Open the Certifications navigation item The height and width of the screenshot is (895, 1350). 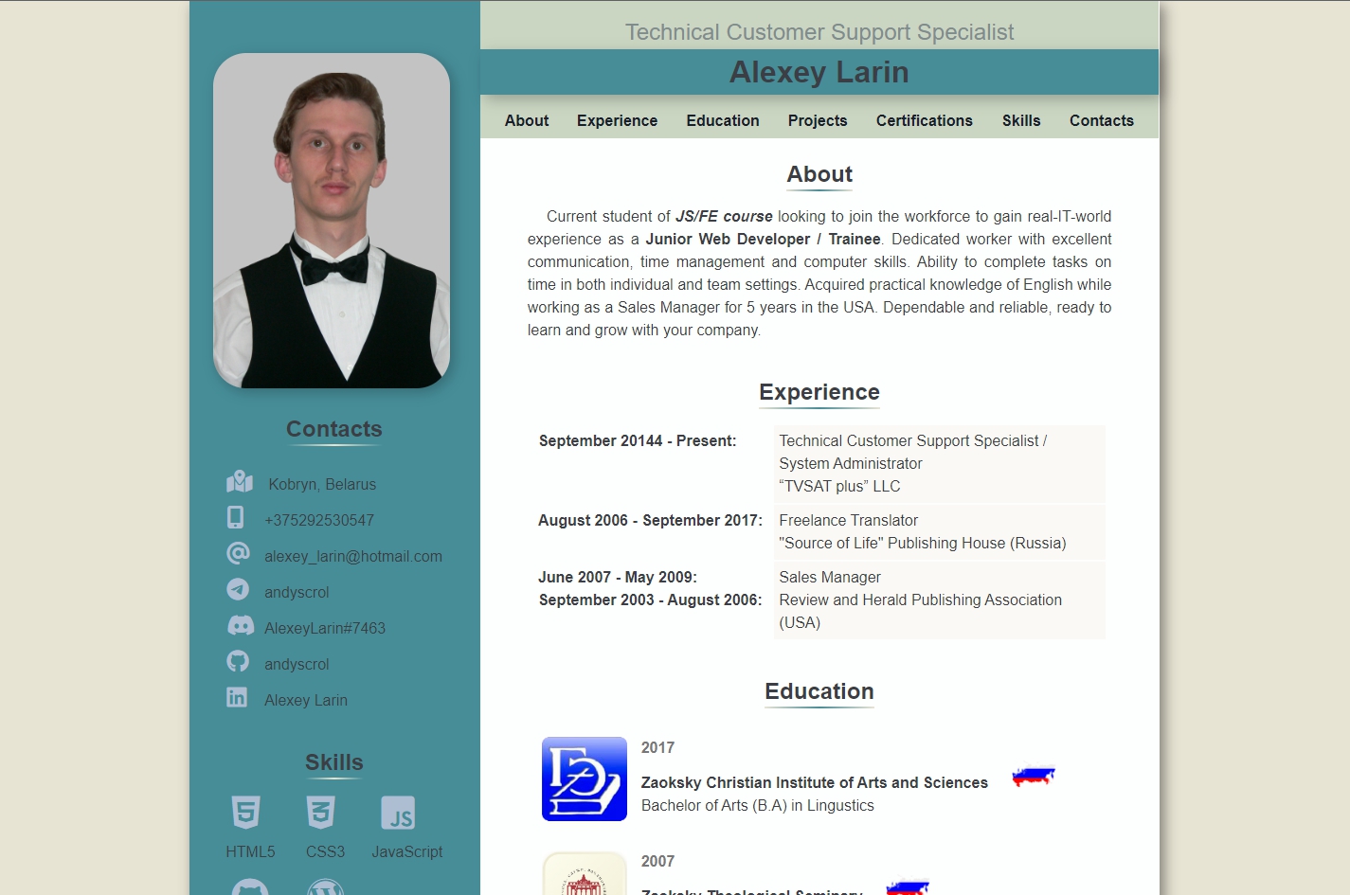(925, 120)
